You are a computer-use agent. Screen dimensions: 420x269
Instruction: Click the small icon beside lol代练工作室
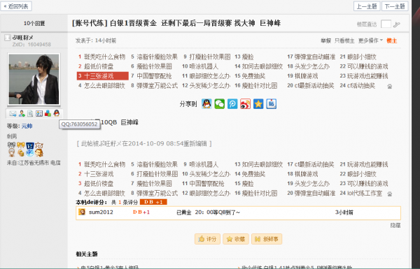(x=390, y=194)
